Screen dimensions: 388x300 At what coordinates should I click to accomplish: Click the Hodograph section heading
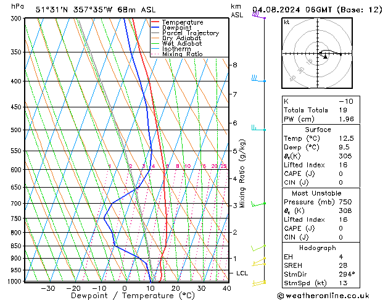coord(318,248)
